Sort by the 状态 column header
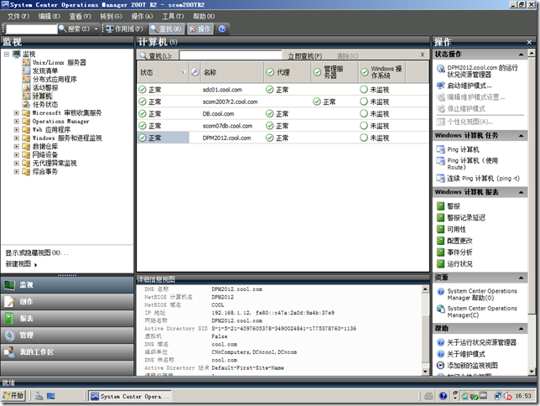Image resolution: width=540 pixels, height=406 pixels. pyautogui.click(x=164, y=72)
